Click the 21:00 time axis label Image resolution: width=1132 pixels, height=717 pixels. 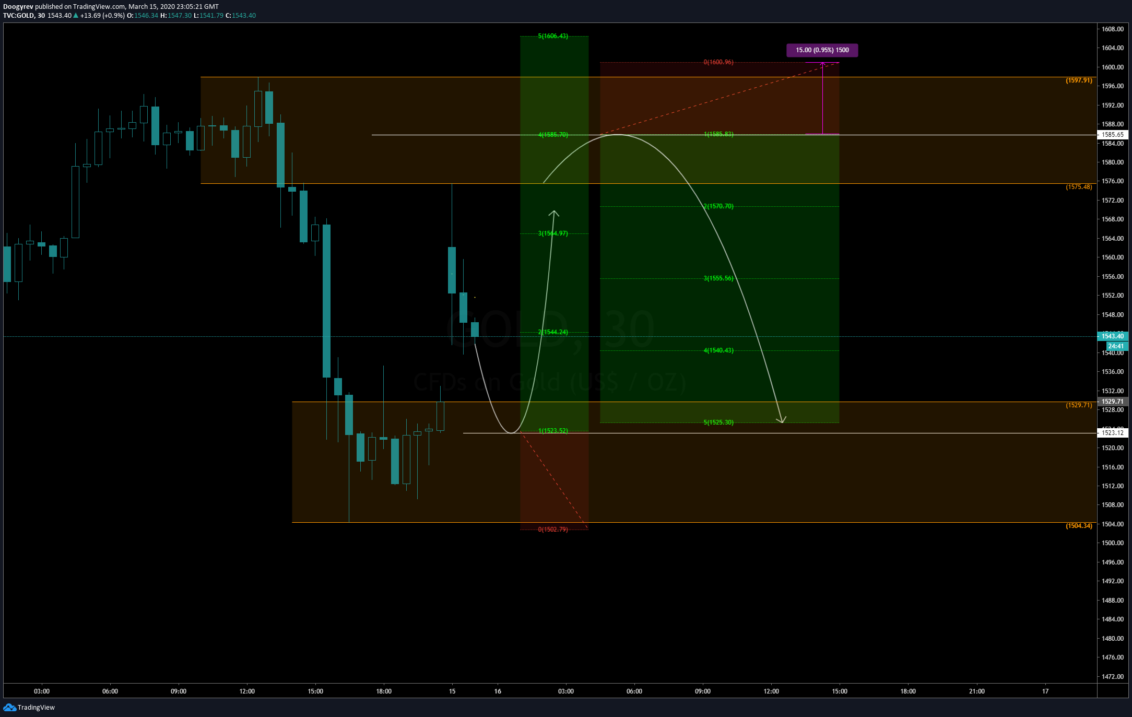click(977, 691)
